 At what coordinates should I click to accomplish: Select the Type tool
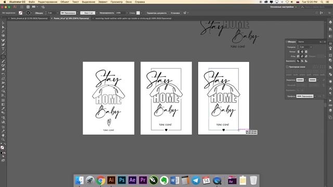pyautogui.click(x=3, y=48)
